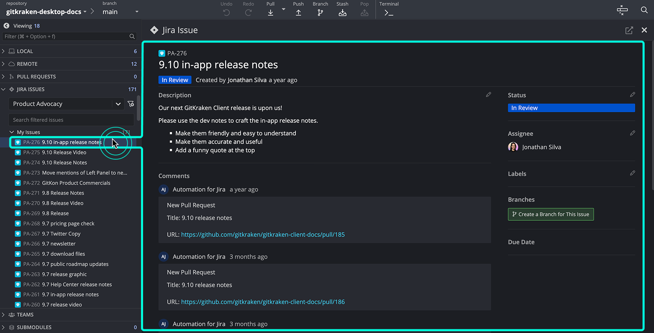654x333 pixels.
Task: Open pull/186 GitHub link
Action: coord(263,302)
